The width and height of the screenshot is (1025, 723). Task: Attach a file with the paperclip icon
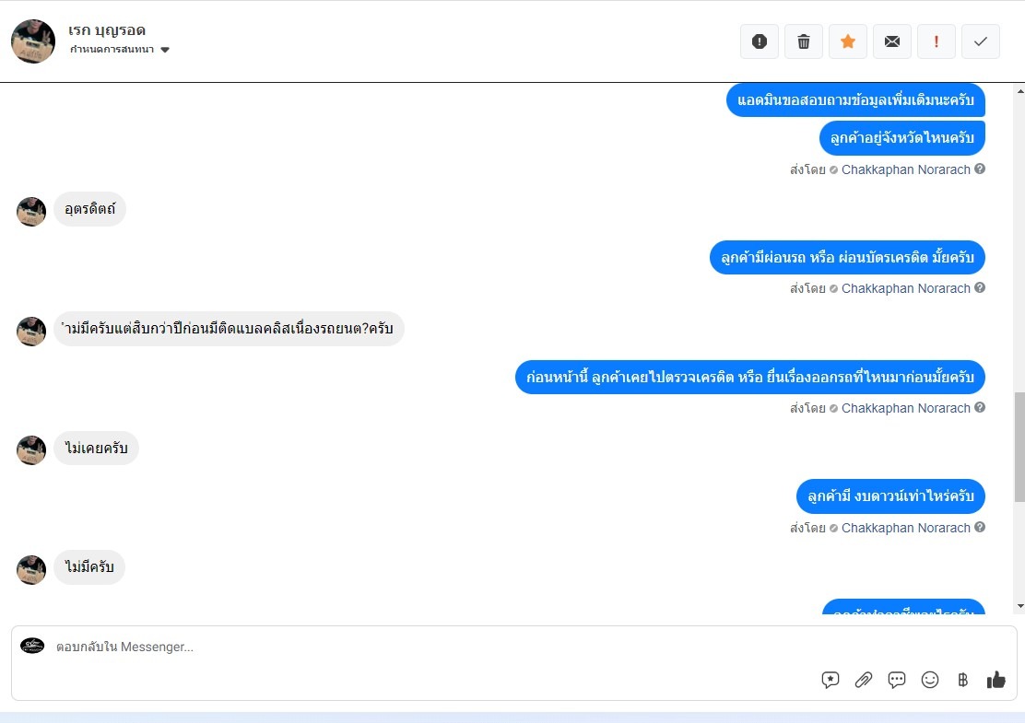point(864,680)
